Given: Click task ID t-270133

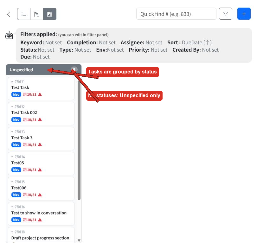Looking at the screenshot, I should (18, 132).
